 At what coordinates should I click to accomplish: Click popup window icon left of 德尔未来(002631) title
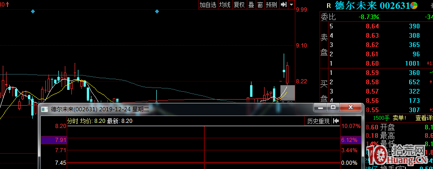tap(44, 109)
